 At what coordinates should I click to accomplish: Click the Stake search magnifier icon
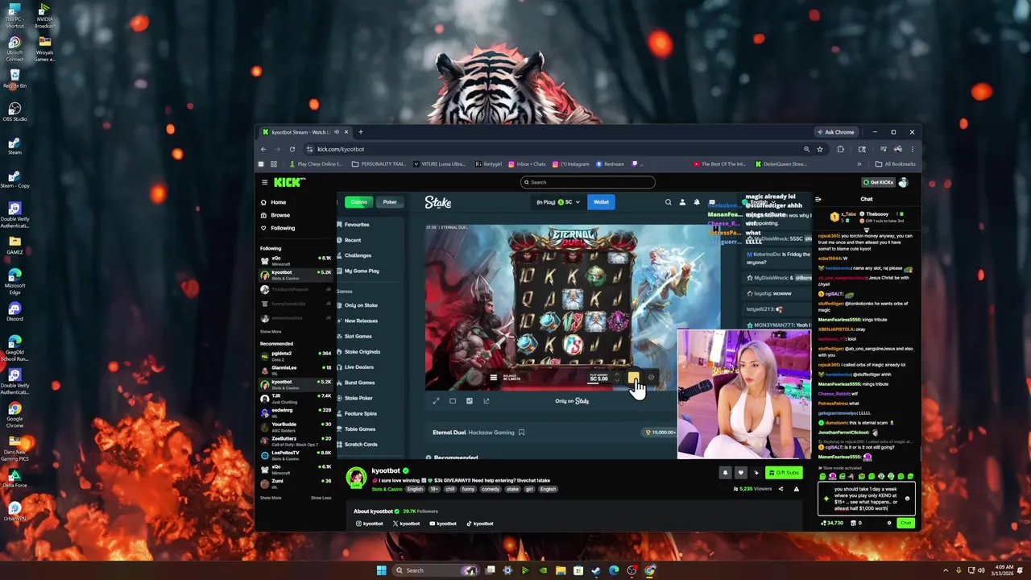coord(668,202)
